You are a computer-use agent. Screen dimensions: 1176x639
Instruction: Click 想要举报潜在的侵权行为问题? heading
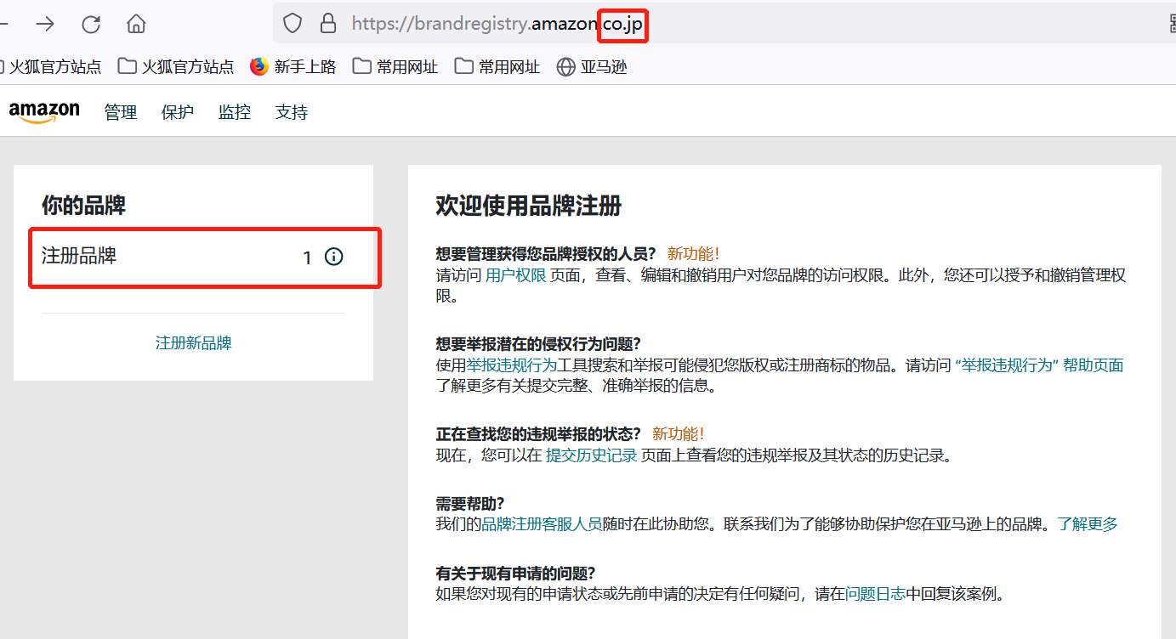[x=538, y=343]
